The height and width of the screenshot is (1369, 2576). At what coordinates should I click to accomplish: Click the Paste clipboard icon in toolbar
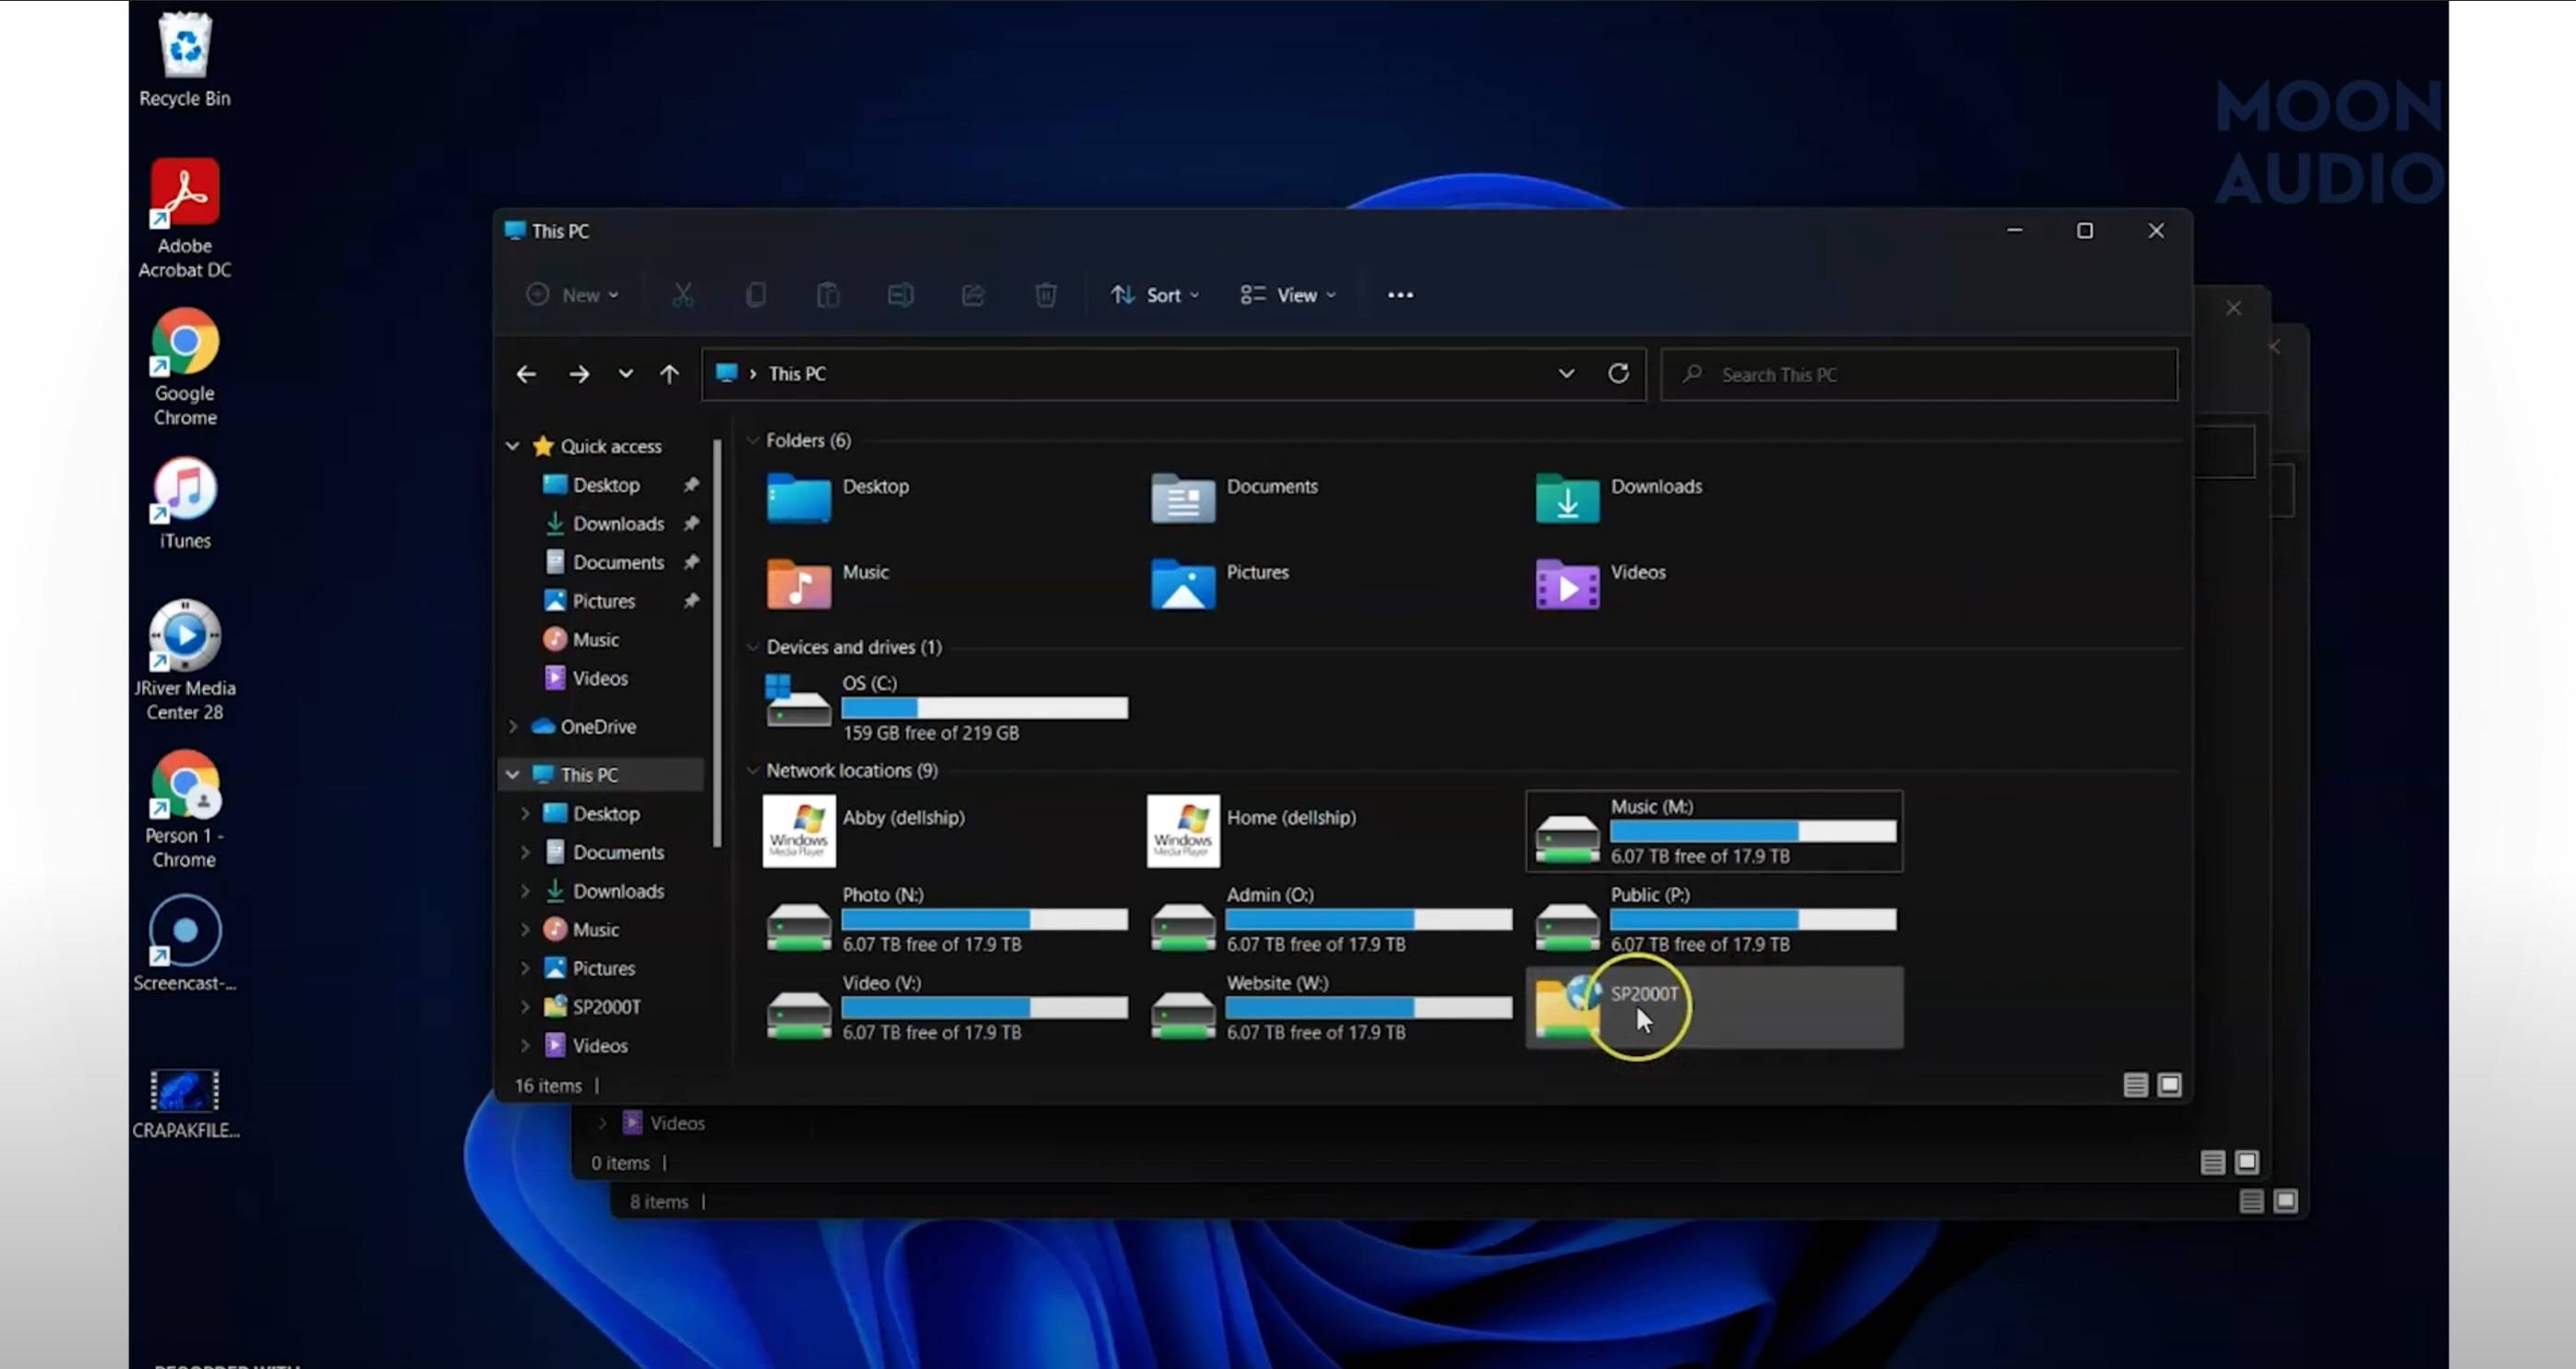(828, 295)
